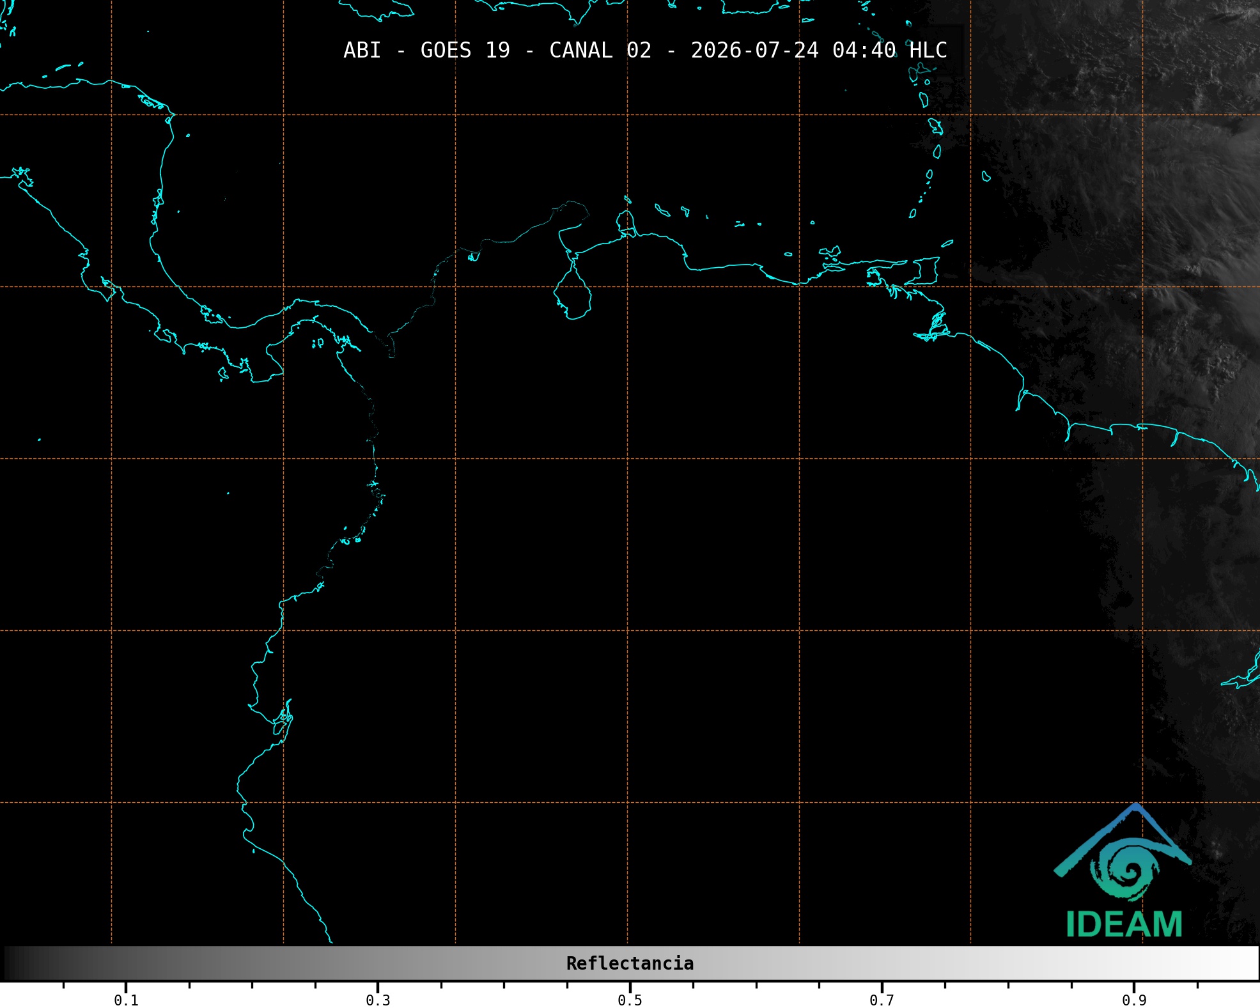The height and width of the screenshot is (1008, 1260).
Task: Click the 0.1 tick label on colorbar
Action: [126, 1000]
